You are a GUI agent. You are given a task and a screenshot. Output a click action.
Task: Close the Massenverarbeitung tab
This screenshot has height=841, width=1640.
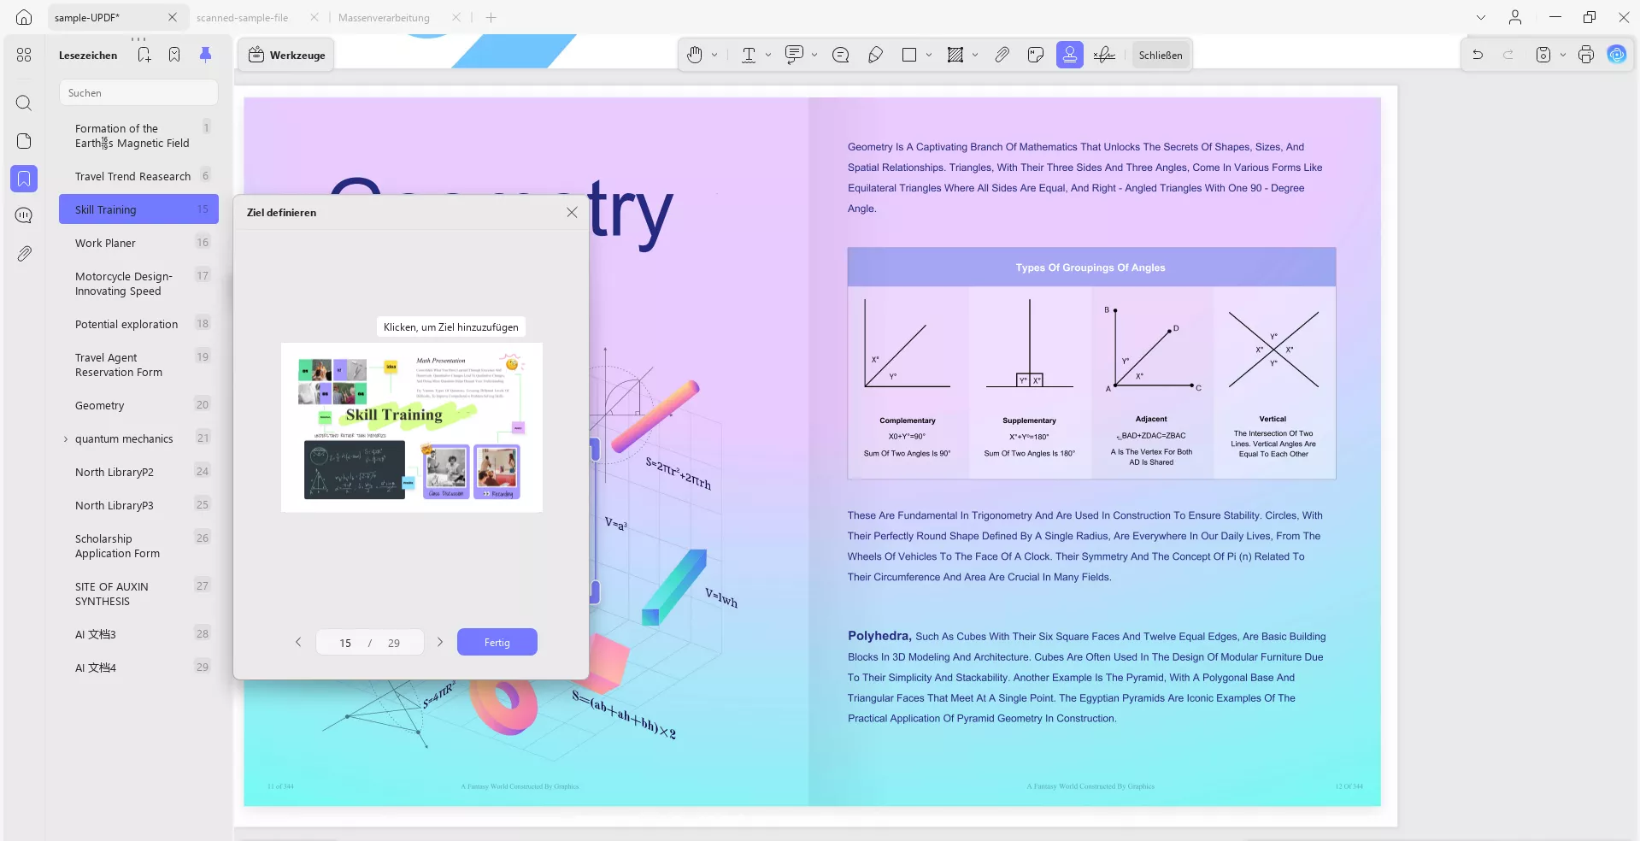pos(456,17)
